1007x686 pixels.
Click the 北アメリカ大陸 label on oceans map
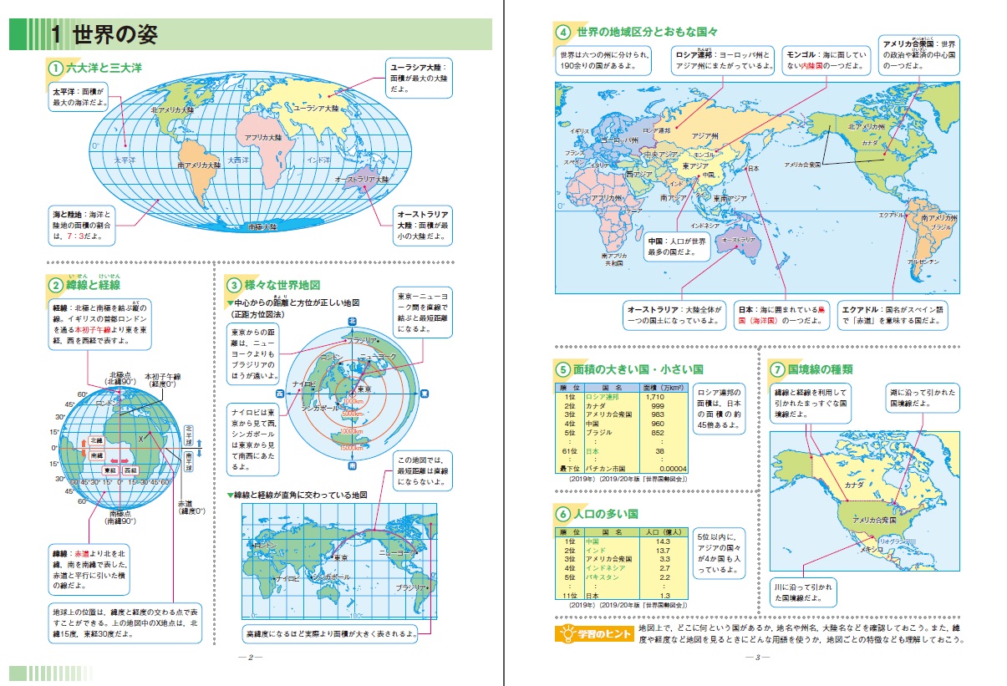(172, 110)
